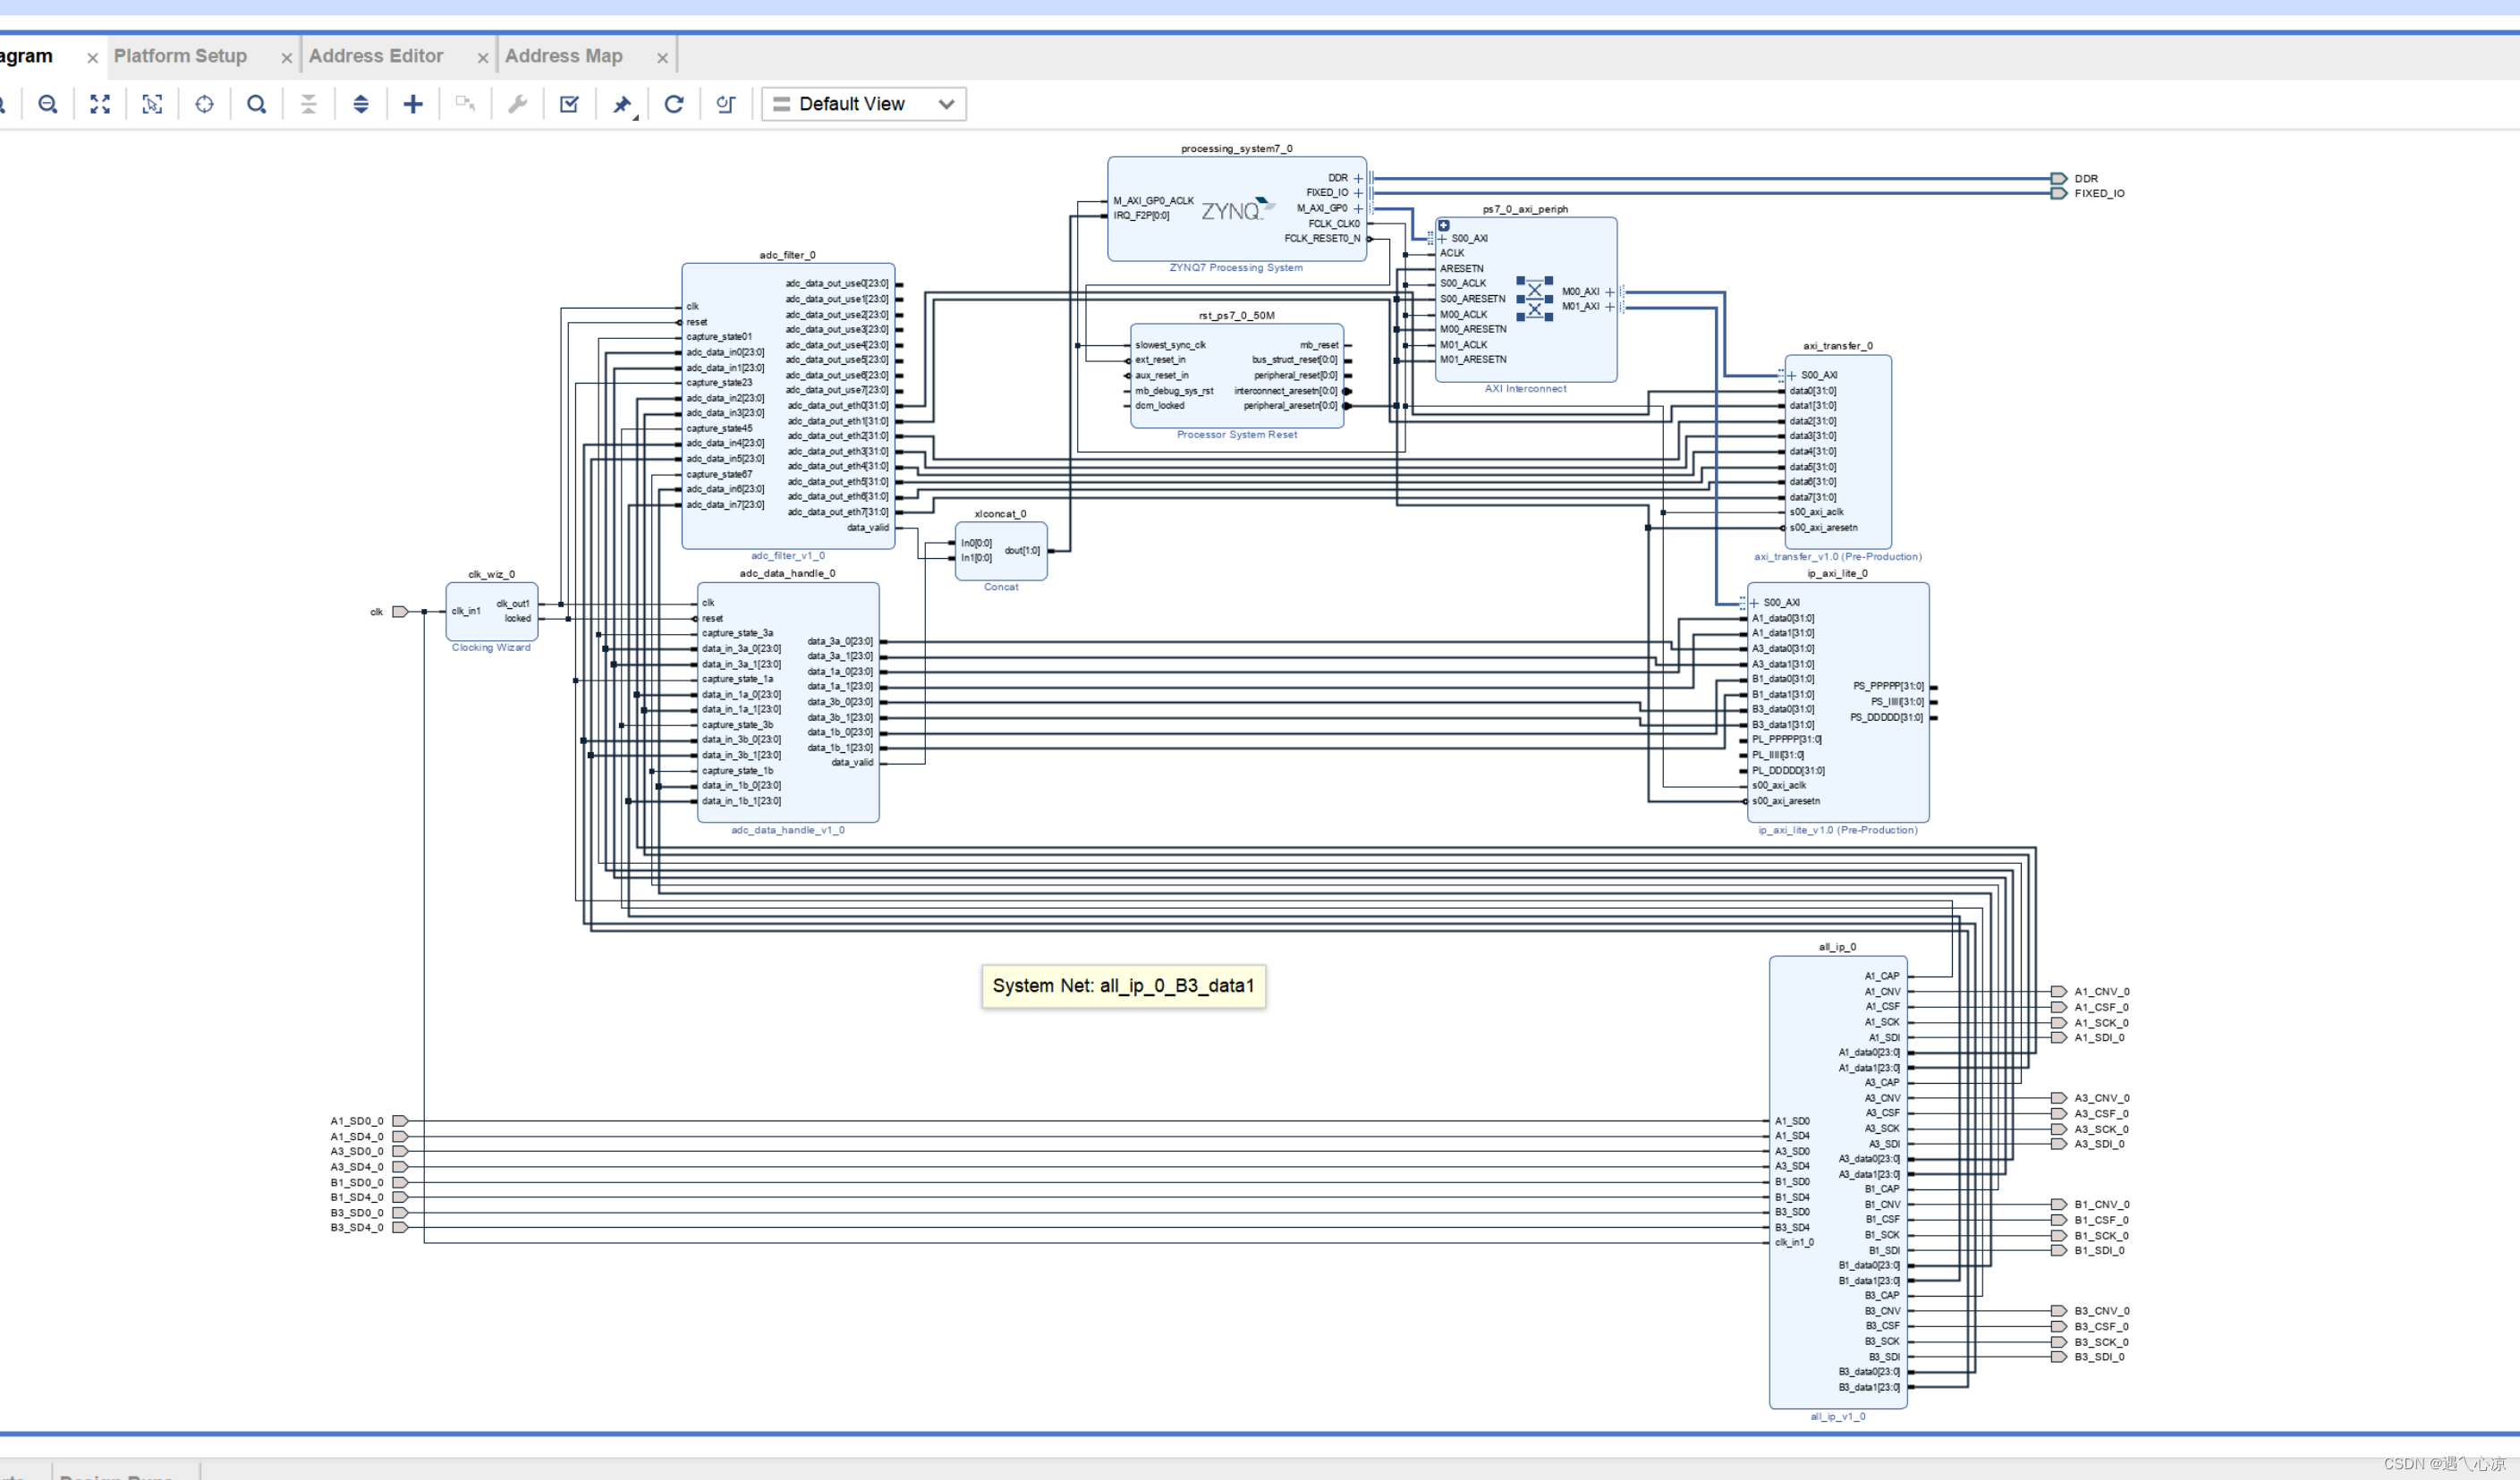Select the A3_SCK_0 output port symbol
2520x1480 pixels.
click(2059, 1129)
